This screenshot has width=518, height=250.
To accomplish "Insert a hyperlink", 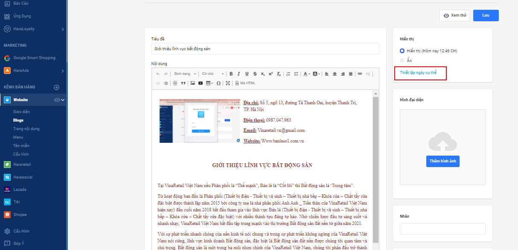I will [360, 74].
